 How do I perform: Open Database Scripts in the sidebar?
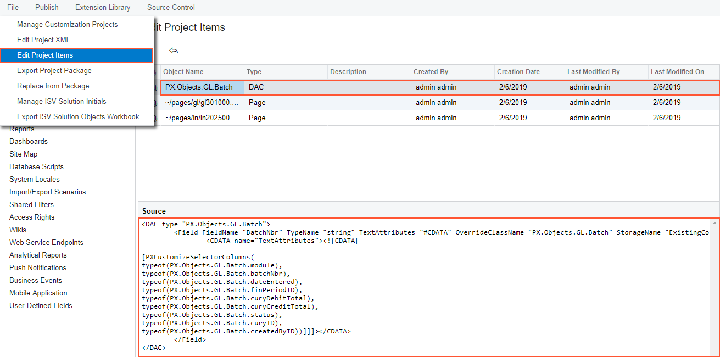click(x=36, y=167)
